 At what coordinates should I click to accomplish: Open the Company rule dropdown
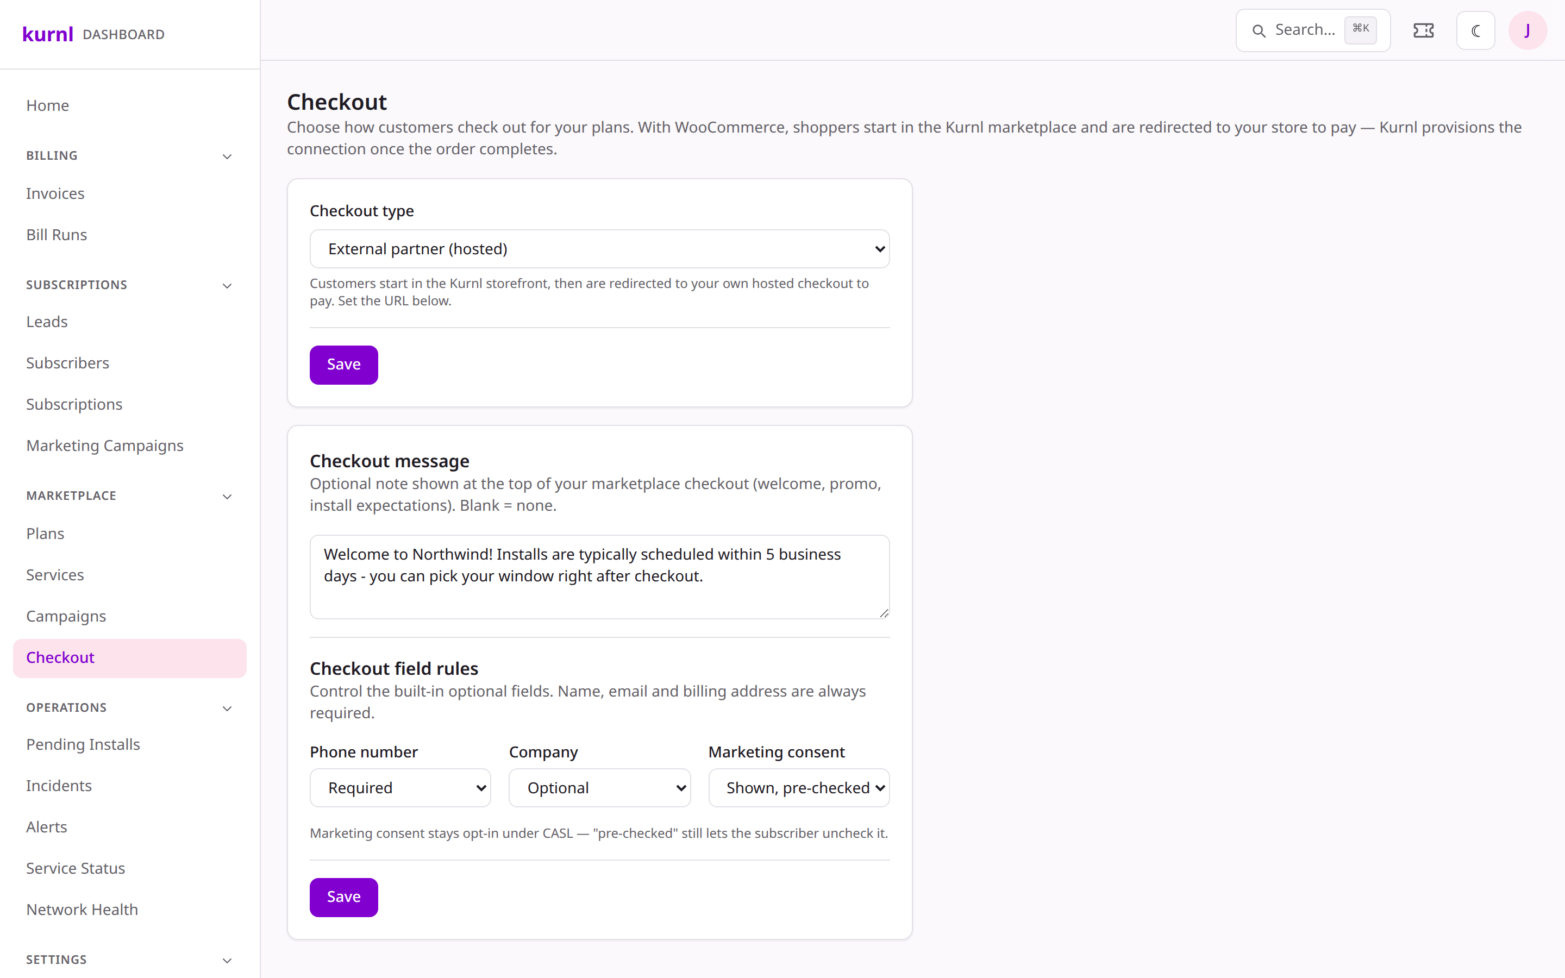(599, 788)
